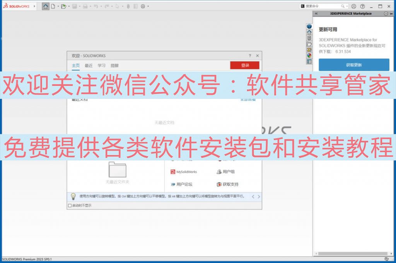Expand the Undo history dropdown arrow
Viewport: 396px width, 263px height.
coord(101,6)
